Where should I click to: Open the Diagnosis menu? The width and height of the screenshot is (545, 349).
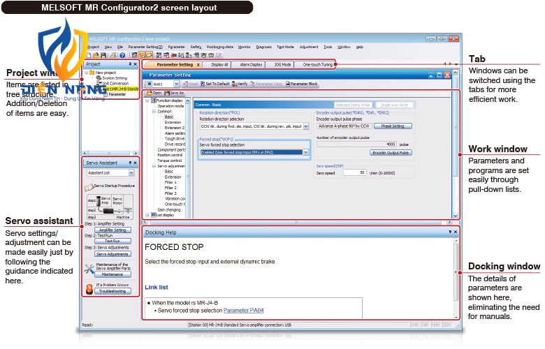click(x=264, y=47)
